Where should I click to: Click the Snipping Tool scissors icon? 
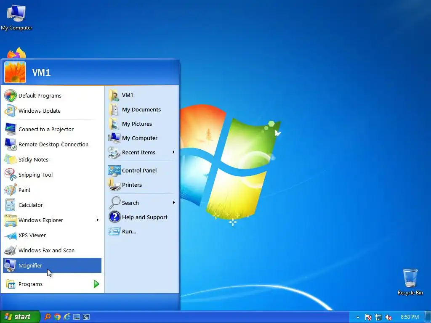11,175
